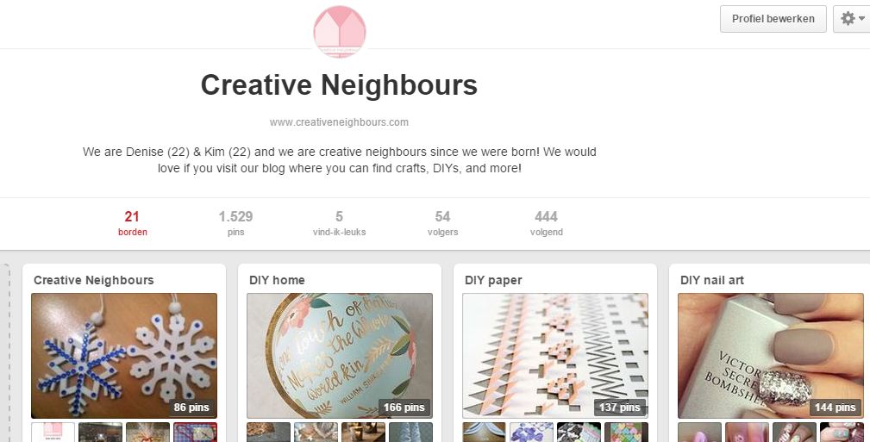This screenshot has height=442, width=870.
Task: Click the Creative Neighbours board title
Action: (x=94, y=280)
